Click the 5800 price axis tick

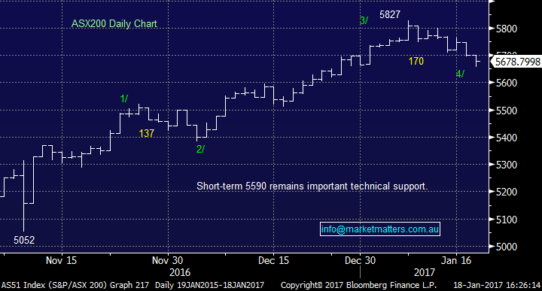[x=507, y=29]
